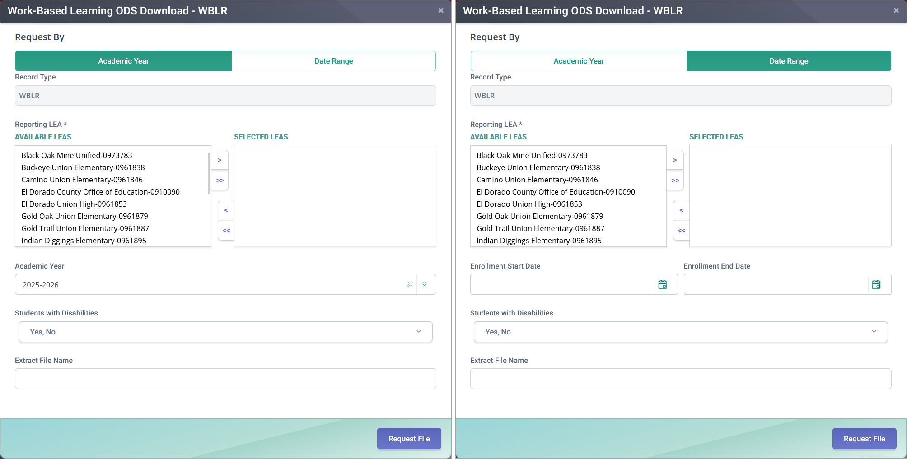
Task: Click the Extract File Name input field
Action: point(225,379)
